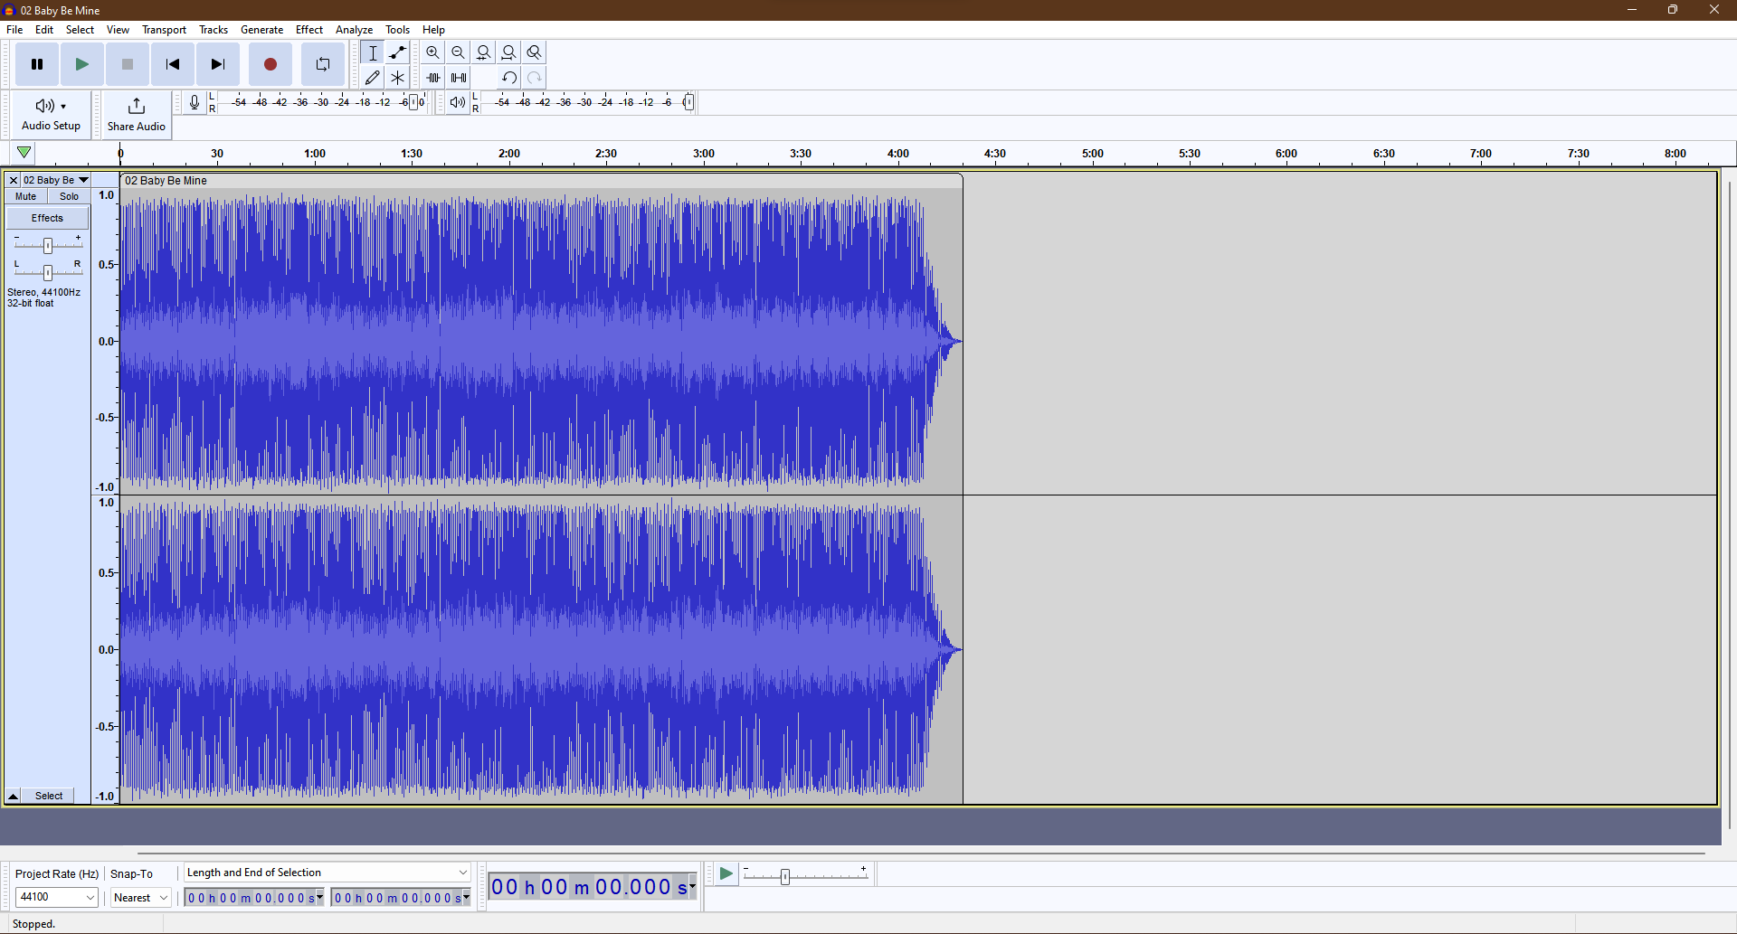This screenshot has width=1737, height=934.
Task: Fit selection to width icon
Action: (484, 52)
